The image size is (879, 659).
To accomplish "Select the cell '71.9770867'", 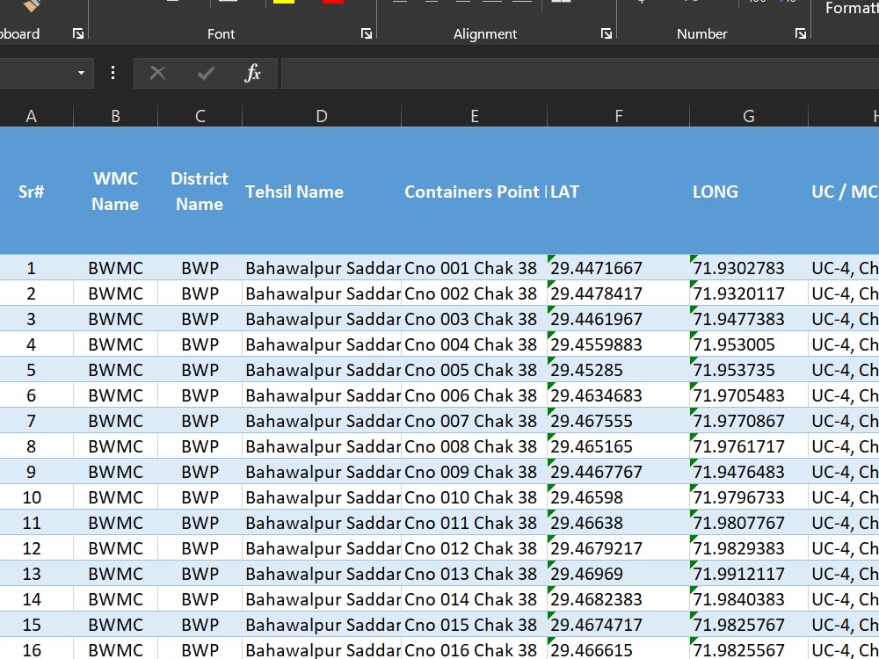I will [749, 421].
